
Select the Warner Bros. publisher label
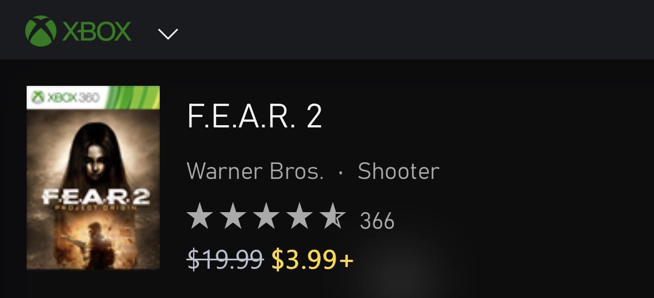[255, 171]
